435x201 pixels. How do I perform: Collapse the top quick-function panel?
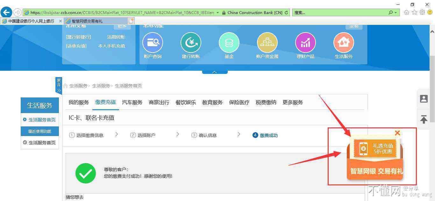tap(215, 72)
